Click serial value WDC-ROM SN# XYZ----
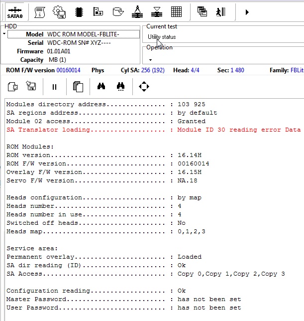Image resolution: width=304 pixels, height=321 pixels. tap(79, 43)
